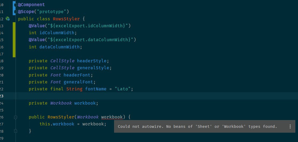Screen dimensions: 298x142
Task: Click the fold end marker at the constructor's closing brace
Action: coord(16,131)
